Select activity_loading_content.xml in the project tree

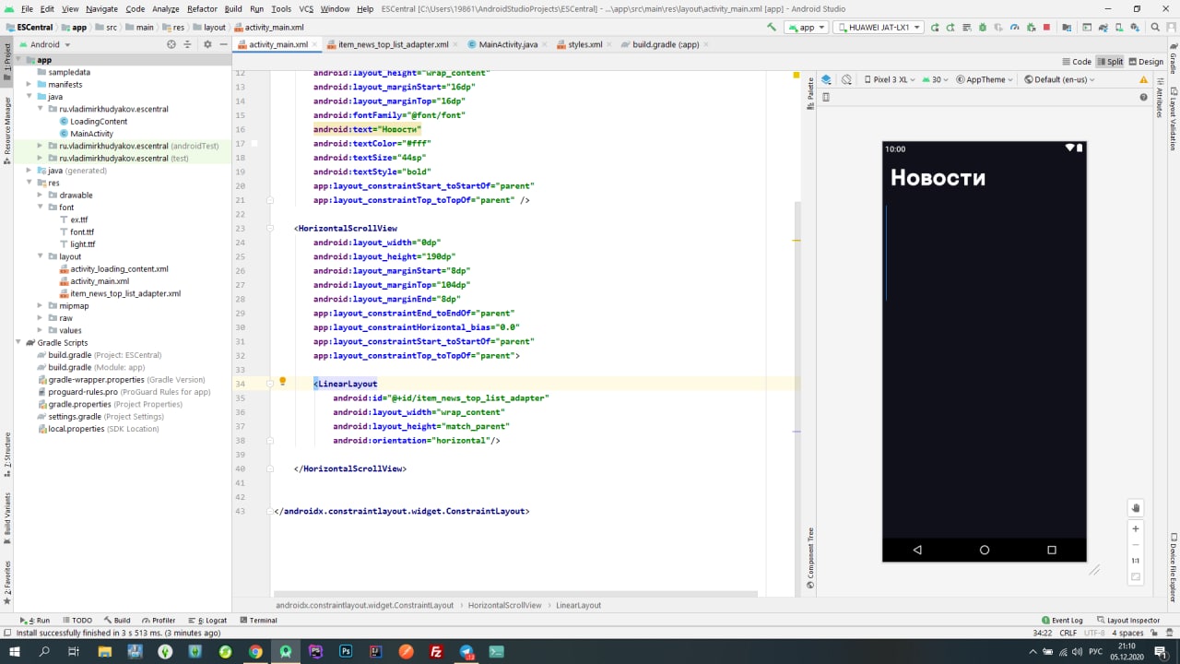[119, 269]
